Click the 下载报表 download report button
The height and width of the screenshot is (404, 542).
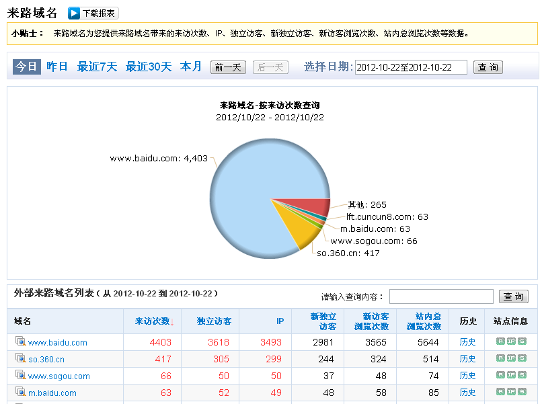(x=93, y=13)
